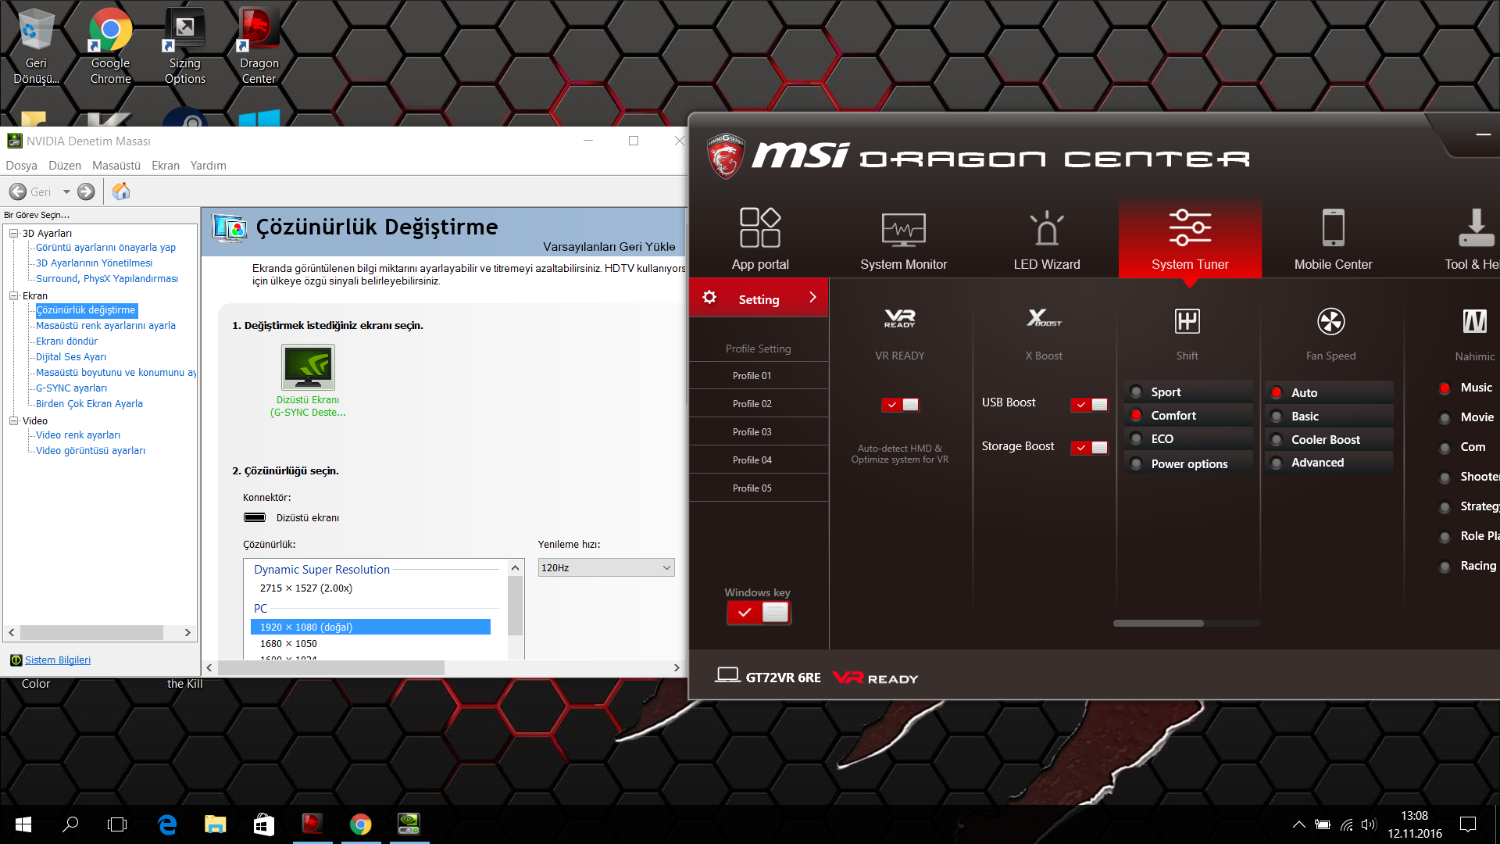The width and height of the screenshot is (1500, 844).
Task: Open the Yardım menu
Action: 209,166
